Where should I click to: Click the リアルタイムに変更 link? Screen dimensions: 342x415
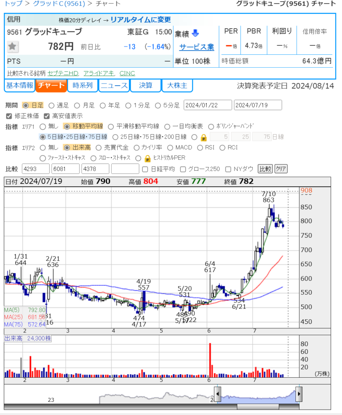click(140, 19)
